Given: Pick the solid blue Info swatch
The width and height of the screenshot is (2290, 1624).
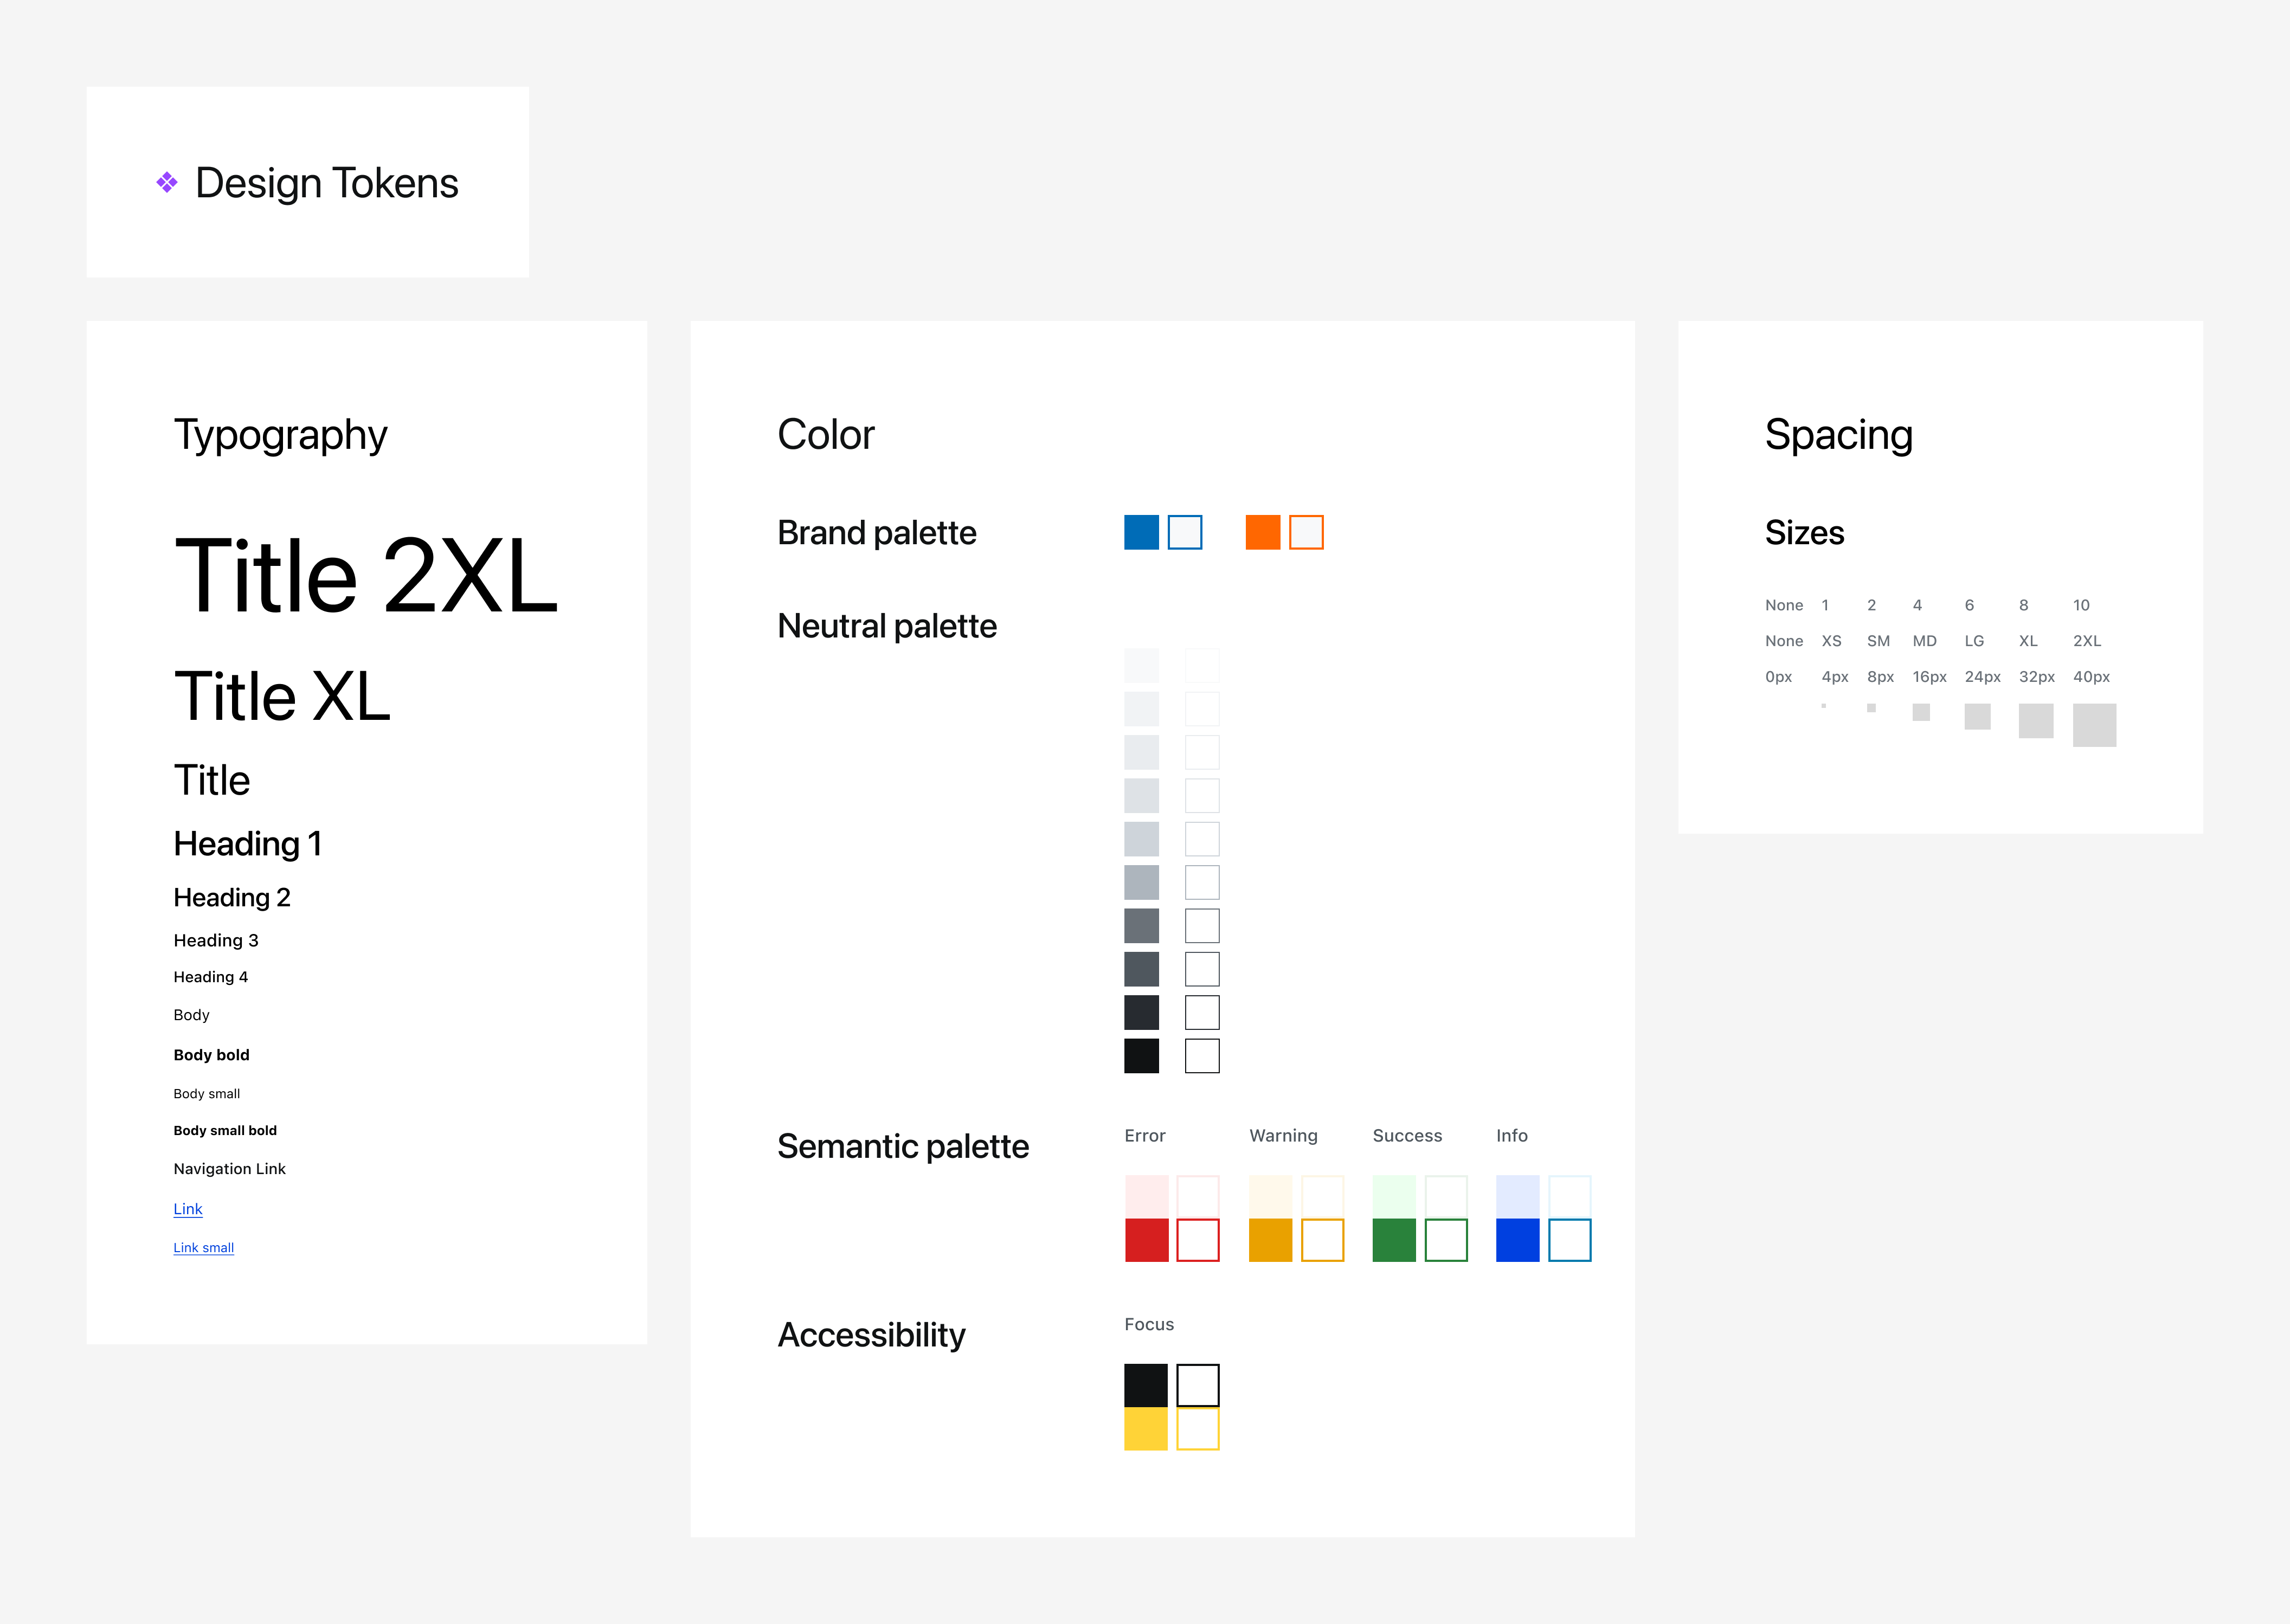Looking at the screenshot, I should tap(1518, 1240).
